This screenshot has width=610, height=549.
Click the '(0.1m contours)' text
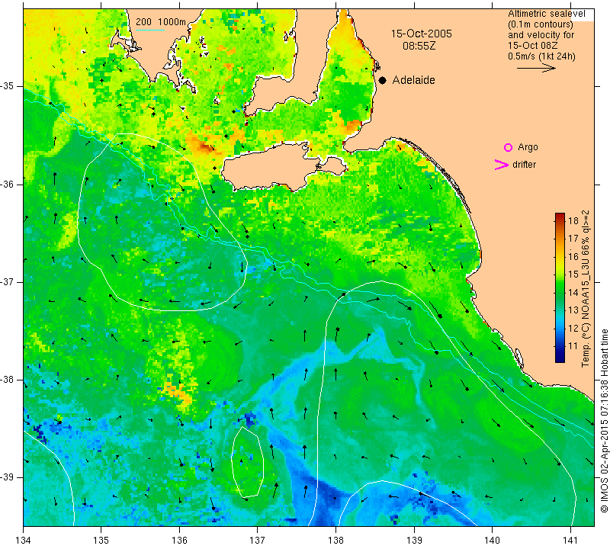coord(541,24)
